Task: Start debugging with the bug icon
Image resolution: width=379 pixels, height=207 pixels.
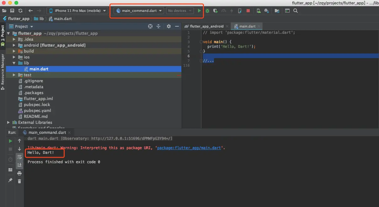Action: (x=207, y=11)
